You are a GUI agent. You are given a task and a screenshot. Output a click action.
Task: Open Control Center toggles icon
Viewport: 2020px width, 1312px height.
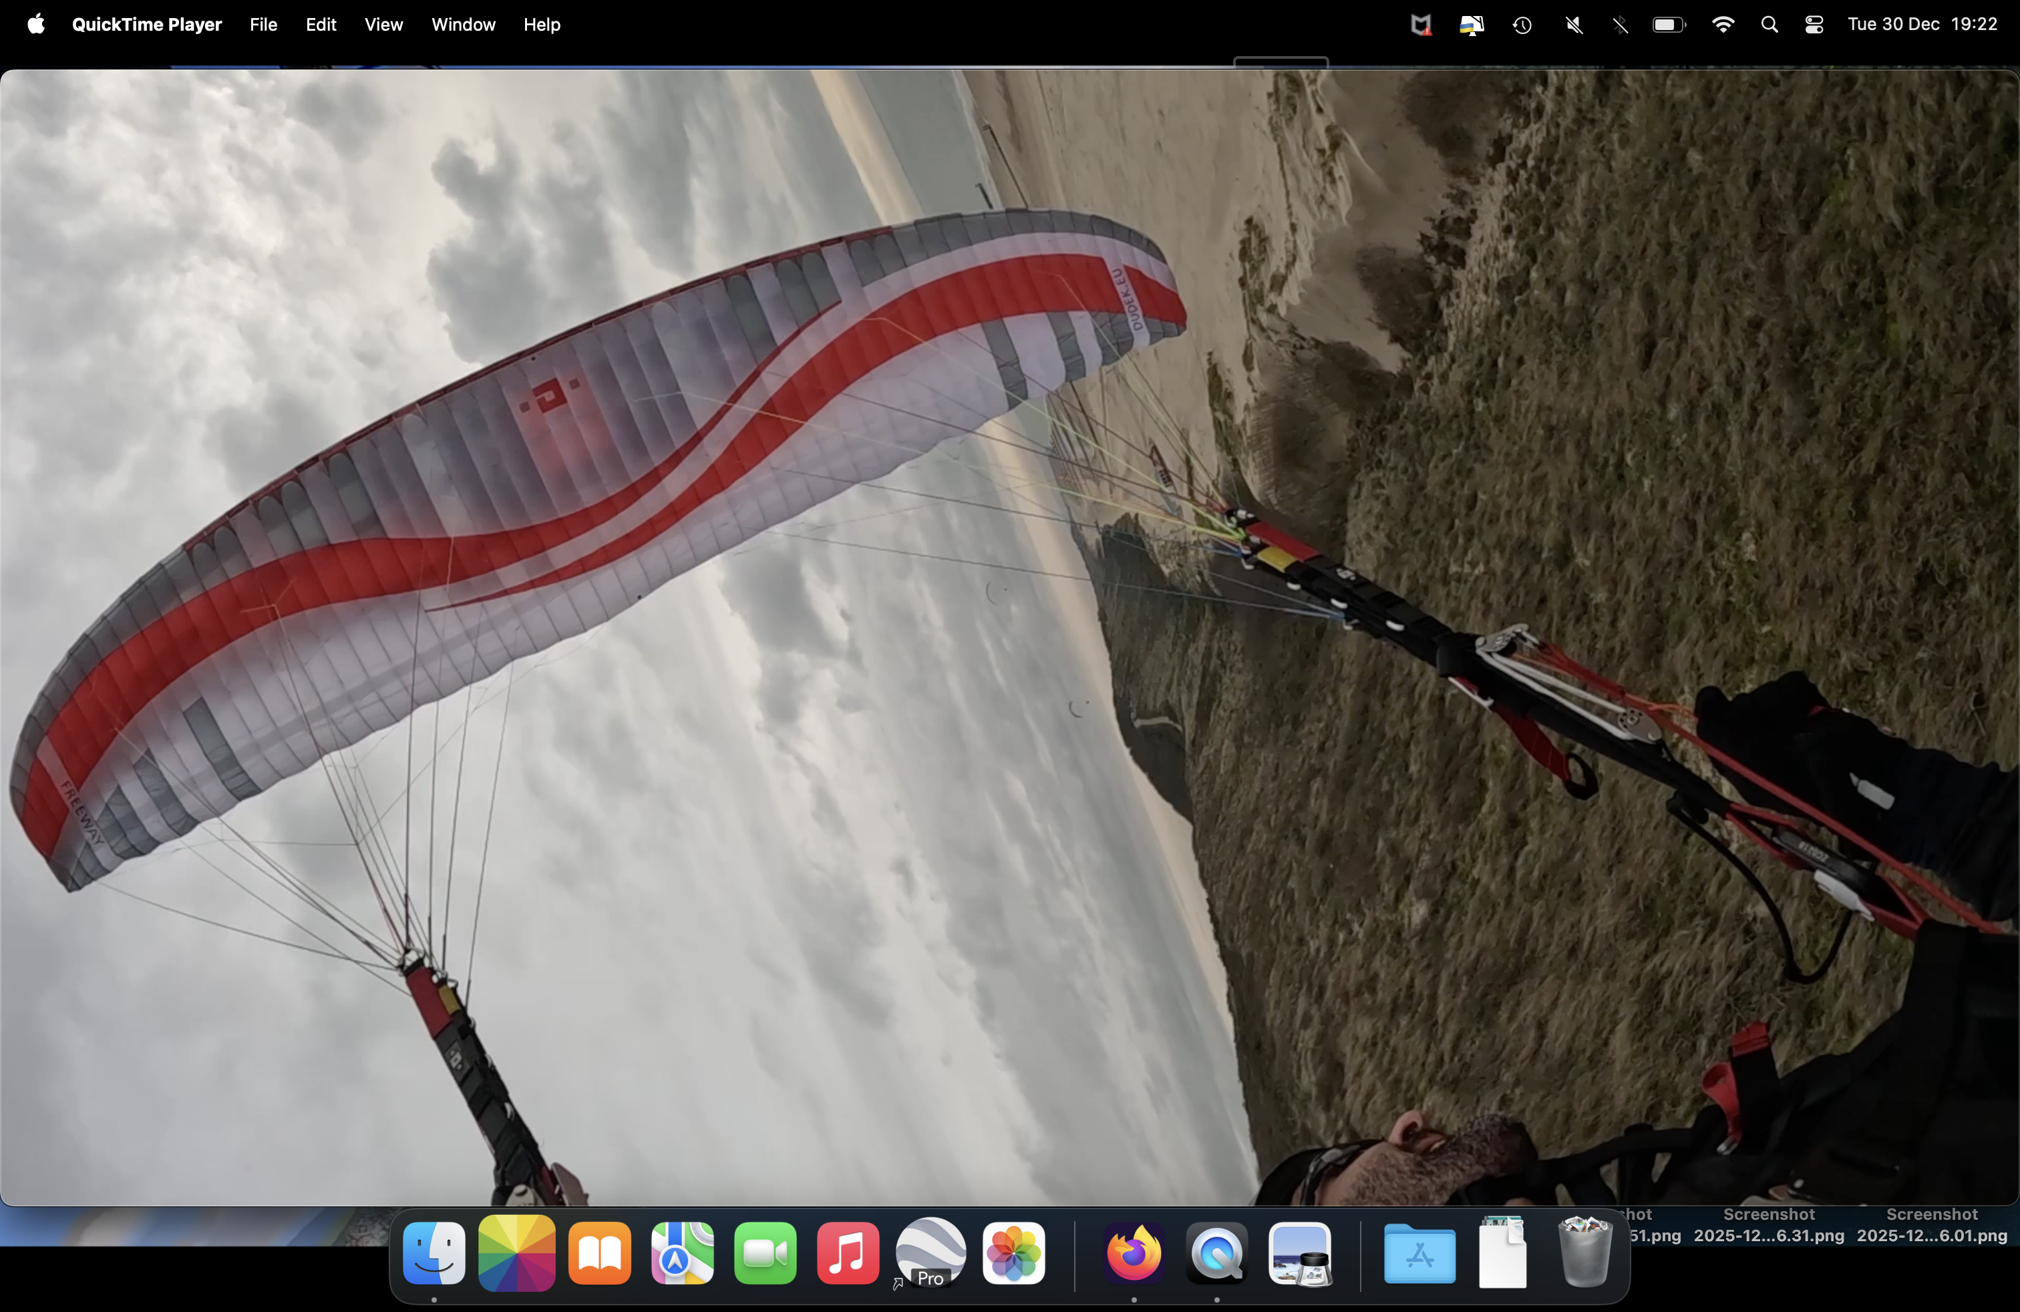coord(1814,25)
